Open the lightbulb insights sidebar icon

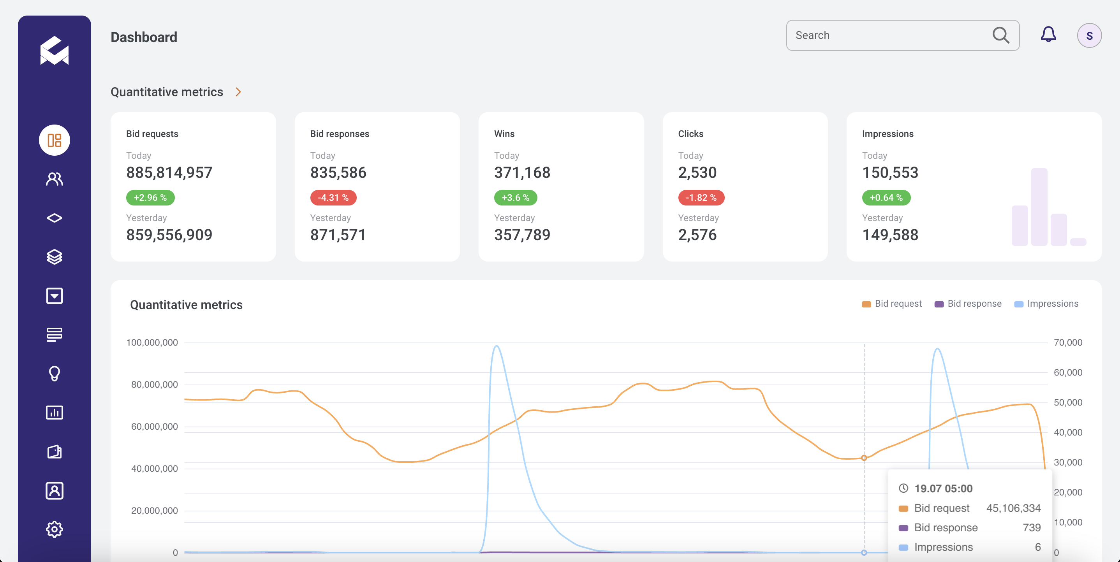point(55,373)
